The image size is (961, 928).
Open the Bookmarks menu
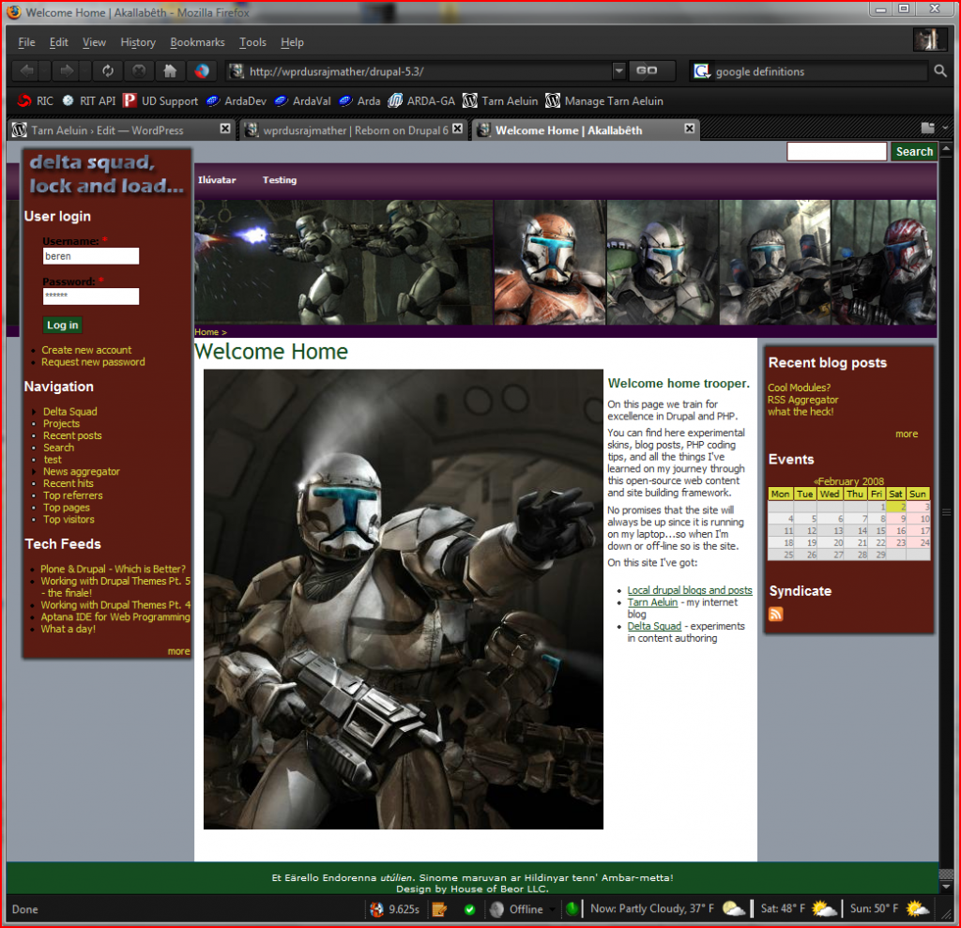[197, 42]
